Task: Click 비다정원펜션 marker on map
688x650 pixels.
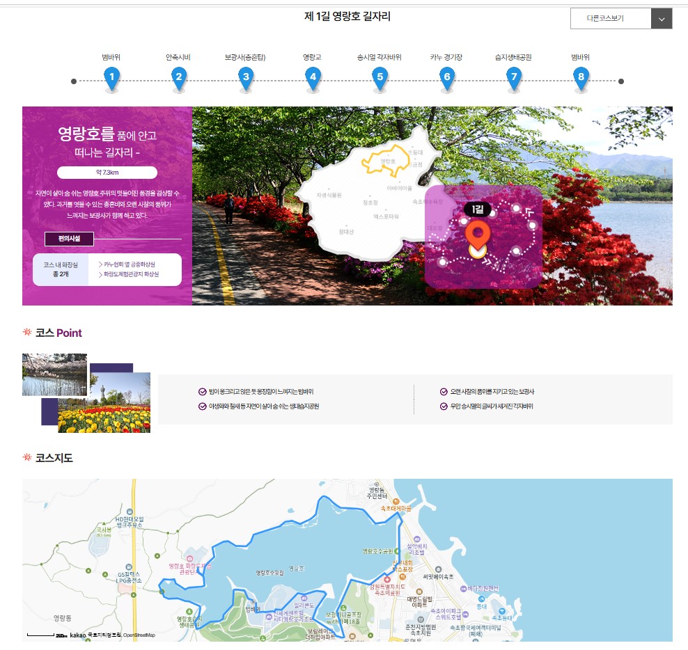Action: tap(463, 589)
